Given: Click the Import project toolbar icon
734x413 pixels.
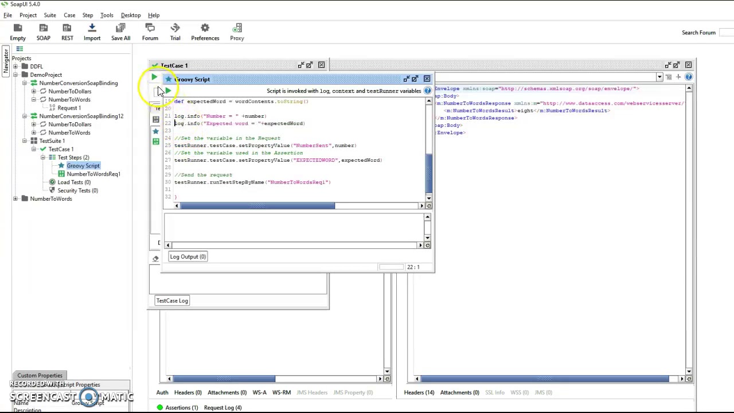Looking at the screenshot, I should tap(92, 32).
